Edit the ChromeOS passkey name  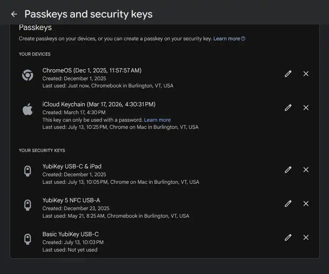click(288, 74)
